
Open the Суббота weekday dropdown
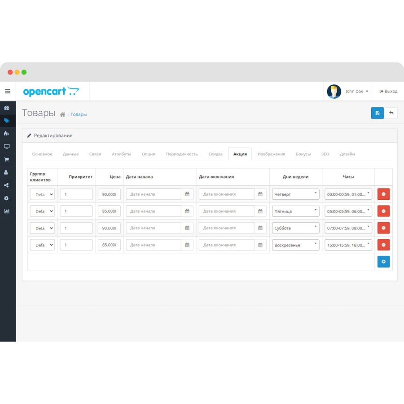(x=295, y=228)
